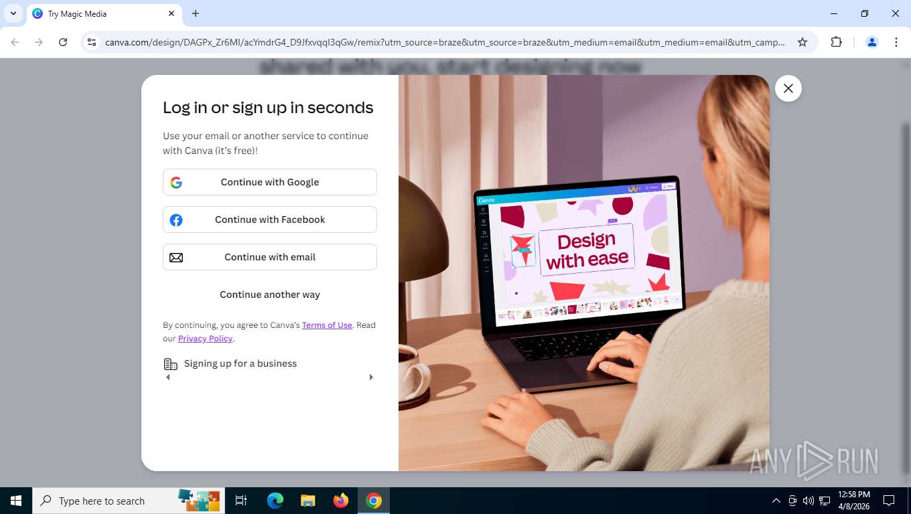Open the volume speaker icon
The height and width of the screenshot is (514, 911).
[x=809, y=501]
